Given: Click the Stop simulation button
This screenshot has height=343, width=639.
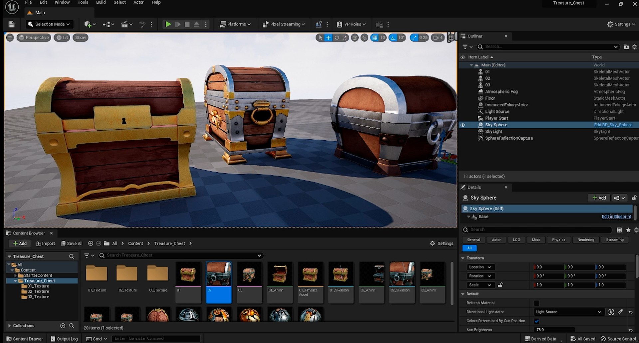Looking at the screenshot, I should point(187,24).
